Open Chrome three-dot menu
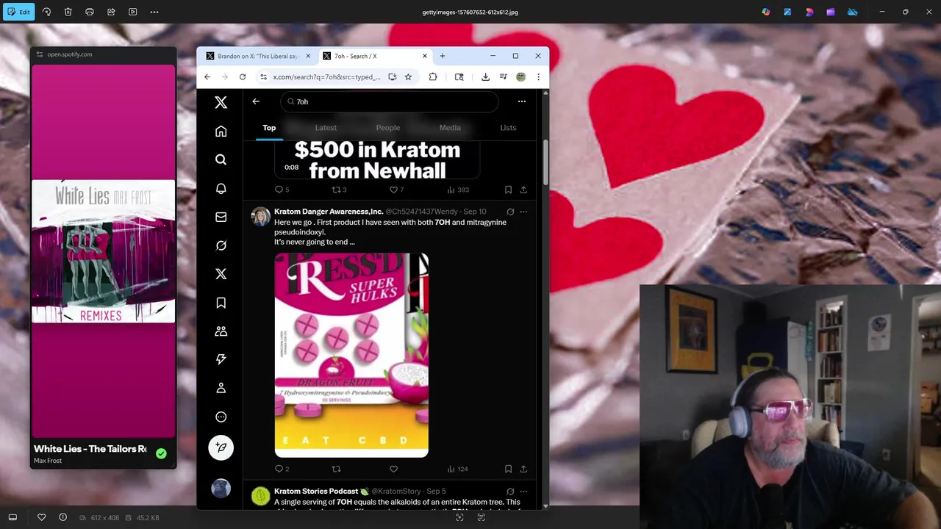The width and height of the screenshot is (941, 529). 538,76
